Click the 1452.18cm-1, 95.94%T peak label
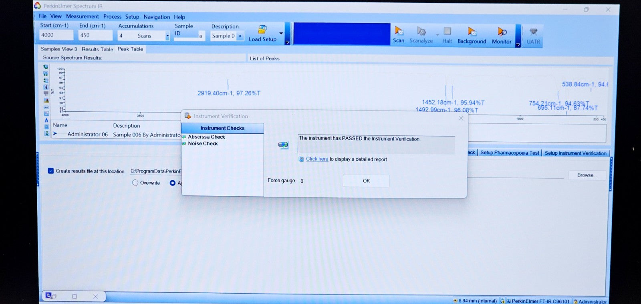Screen dimensions: 641x304 [453, 103]
